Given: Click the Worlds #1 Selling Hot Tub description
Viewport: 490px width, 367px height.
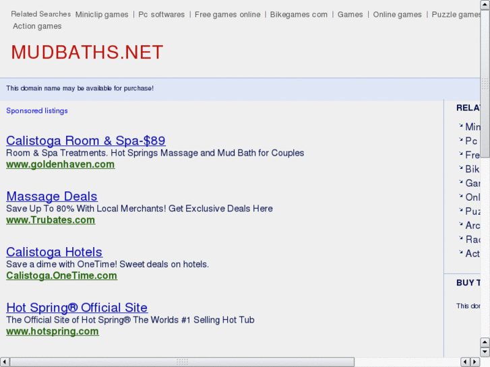Looking at the screenshot, I should coord(130,320).
